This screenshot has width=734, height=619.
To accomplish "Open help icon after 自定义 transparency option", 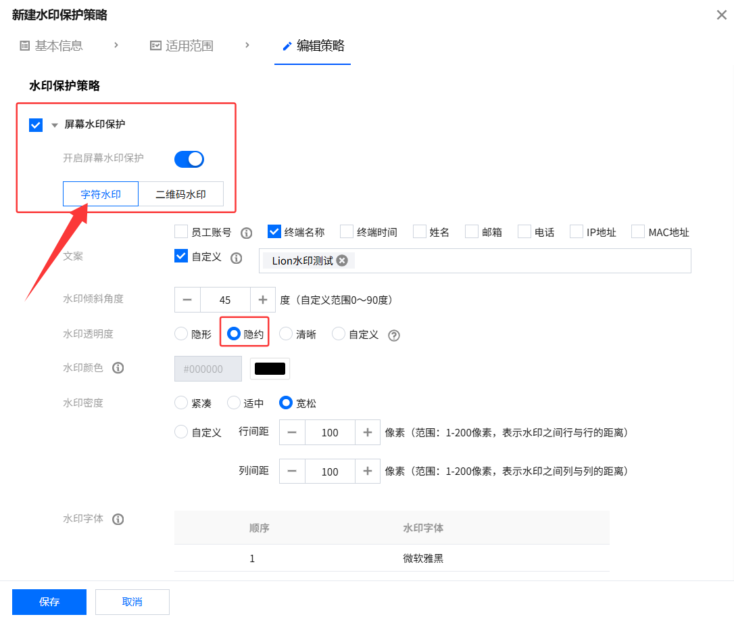I will pyautogui.click(x=393, y=333).
